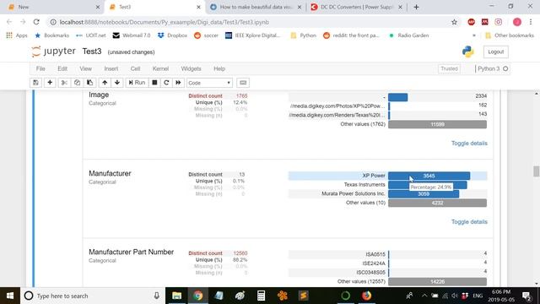Image resolution: width=540 pixels, height=304 pixels.
Task: Click the Jupyter logo
Action: click(53, 52)
